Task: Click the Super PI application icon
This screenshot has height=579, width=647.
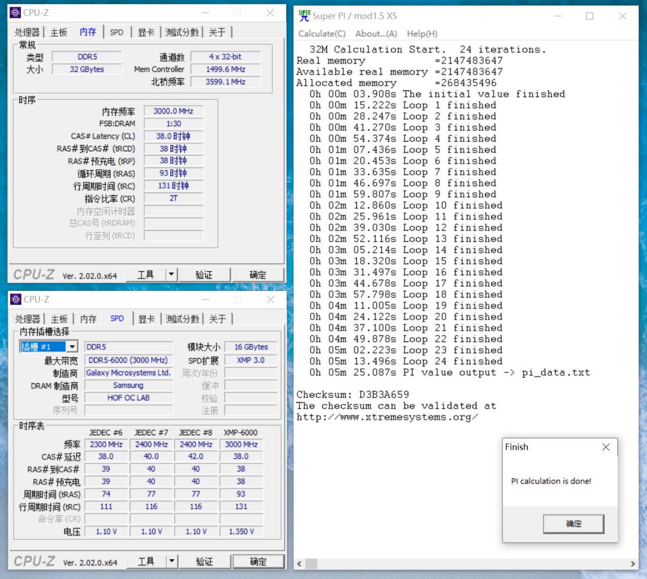Action: click(x=304, y=16)
